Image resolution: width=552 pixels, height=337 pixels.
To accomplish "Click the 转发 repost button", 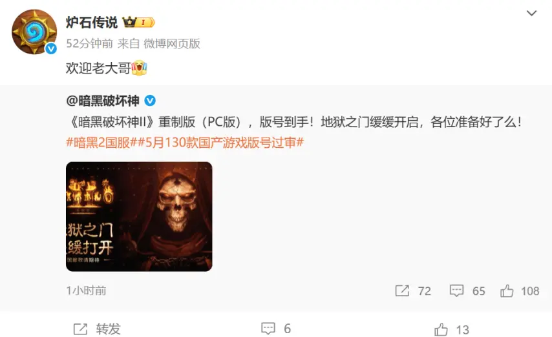I will [x=97, y=329].
